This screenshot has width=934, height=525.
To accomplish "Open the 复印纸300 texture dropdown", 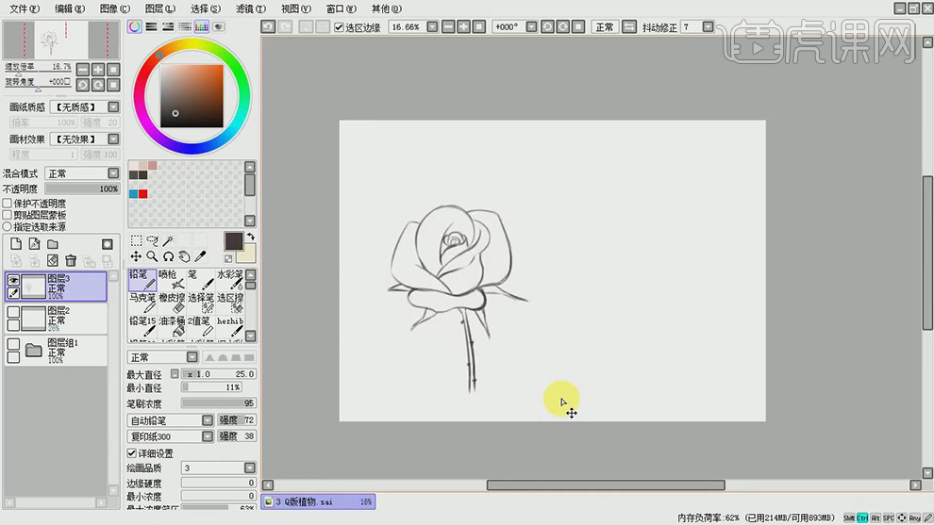I will (208, 436).
